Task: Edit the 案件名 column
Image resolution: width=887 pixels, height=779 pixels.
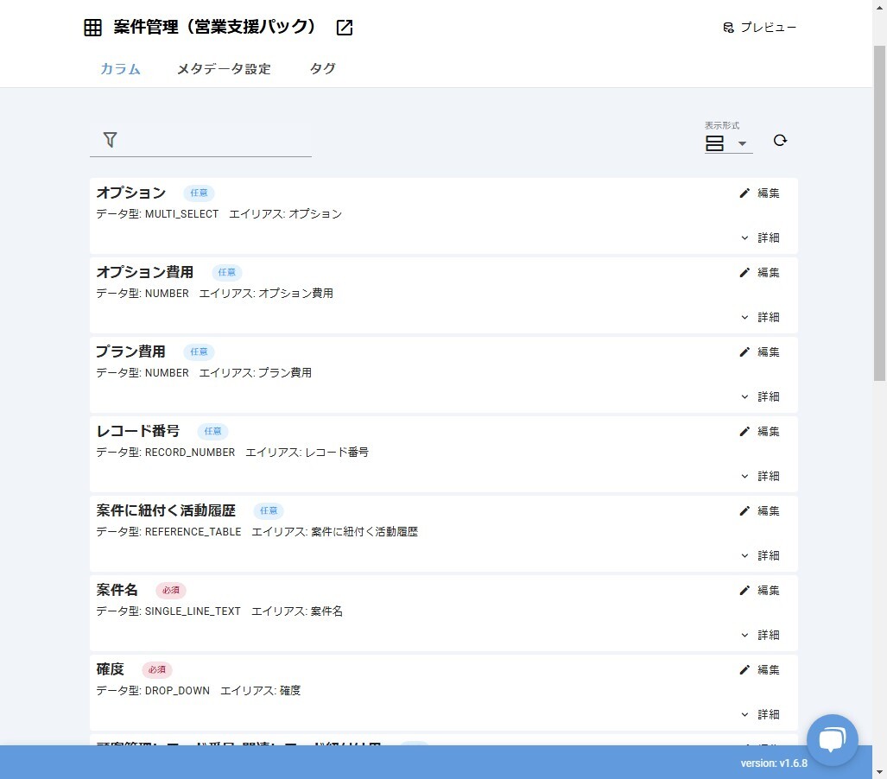Action: click(760, 591)
